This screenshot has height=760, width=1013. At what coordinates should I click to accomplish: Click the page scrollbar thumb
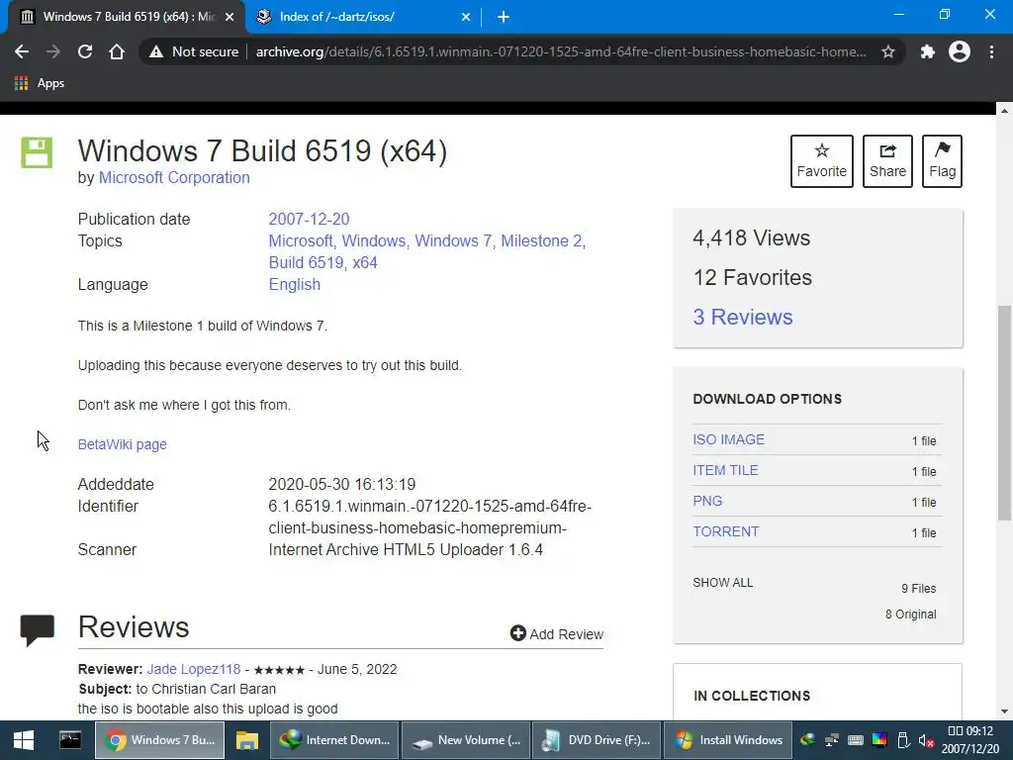pos(1004,413)
